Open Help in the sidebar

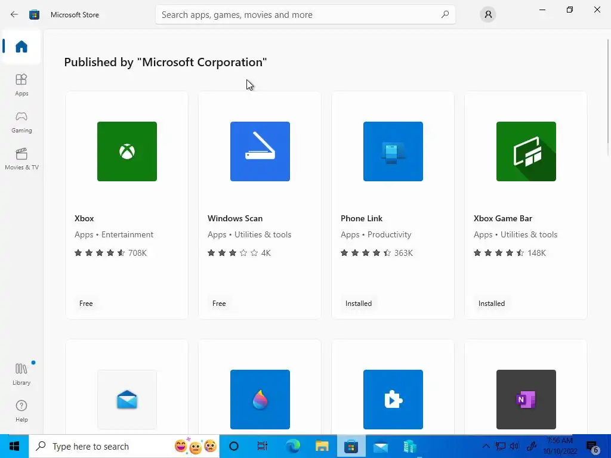(x=21, y=411)
